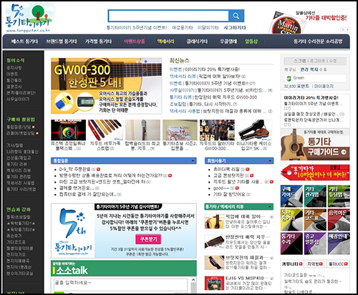Go to previous banner with left arrow
The image size is (358, 295).
click(x=343, y=29)
